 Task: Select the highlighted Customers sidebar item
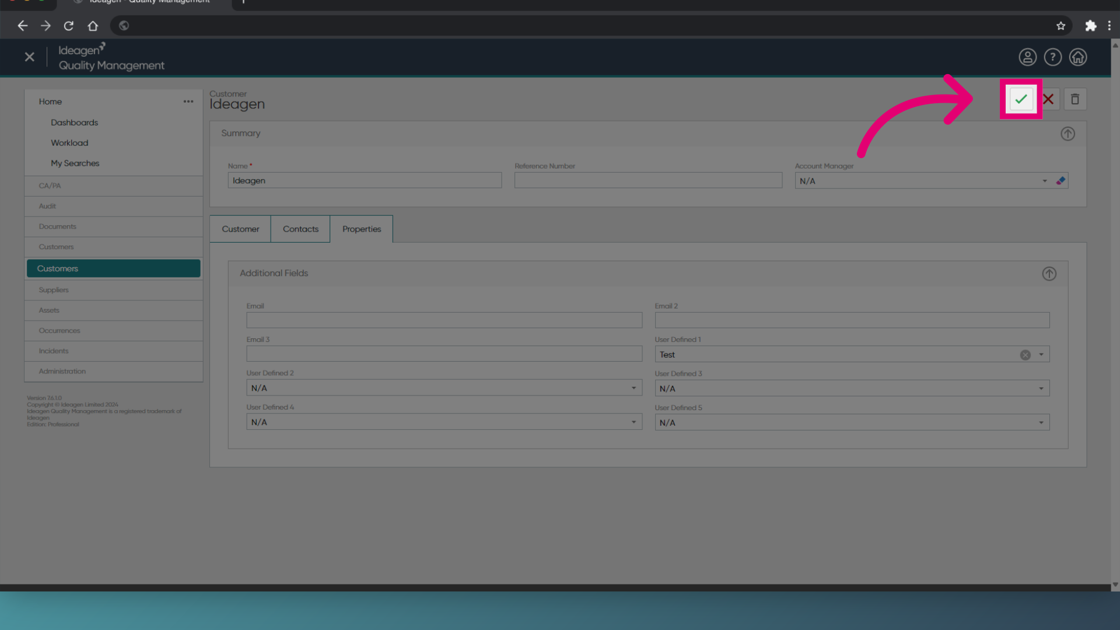tap(114, 268)
